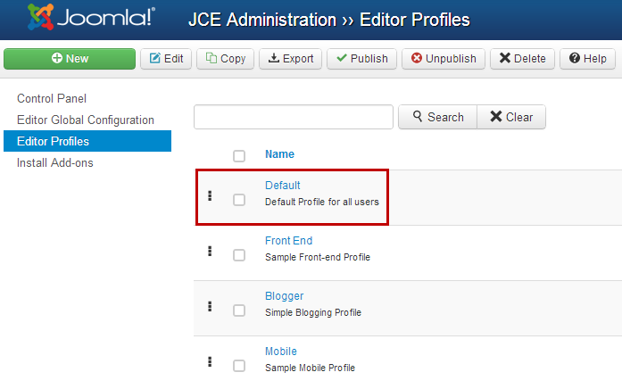Click the Export download toolbar button
This screenshot has width=622, height=389.
coord(291,59)
